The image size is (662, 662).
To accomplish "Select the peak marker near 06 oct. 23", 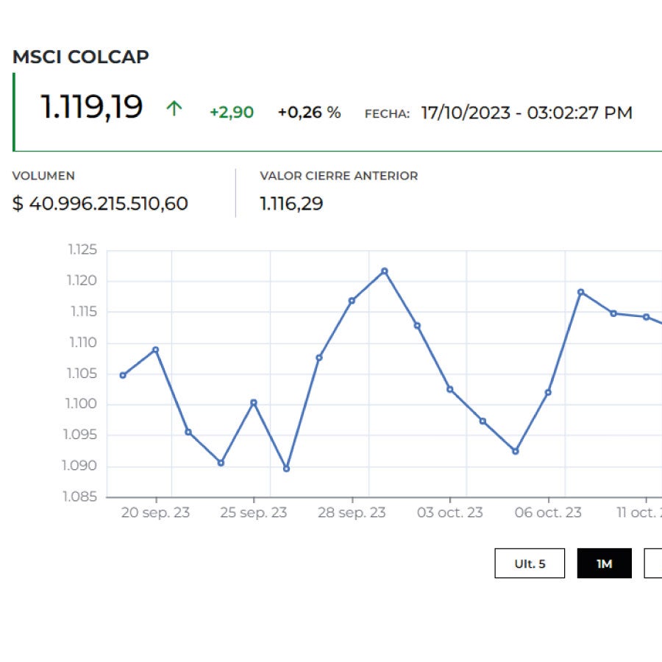I will pos(582,292).
